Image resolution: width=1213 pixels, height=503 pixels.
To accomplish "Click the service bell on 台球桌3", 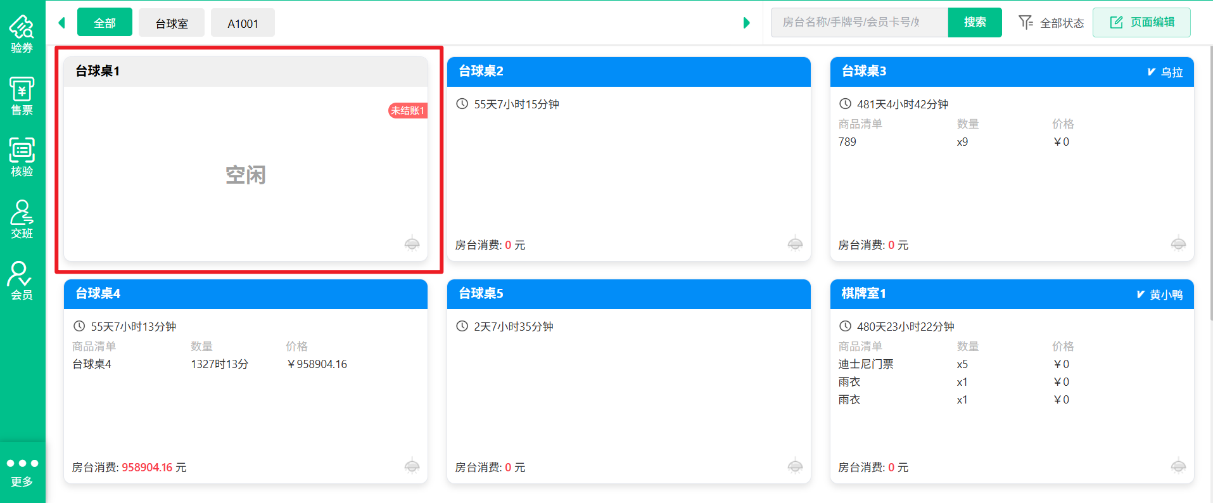I will [1178, 244].
